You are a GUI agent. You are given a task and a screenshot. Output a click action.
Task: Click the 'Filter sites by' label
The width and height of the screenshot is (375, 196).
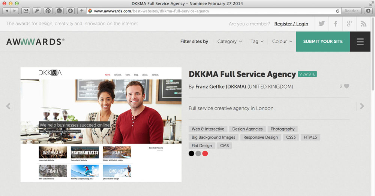point(194,42)
